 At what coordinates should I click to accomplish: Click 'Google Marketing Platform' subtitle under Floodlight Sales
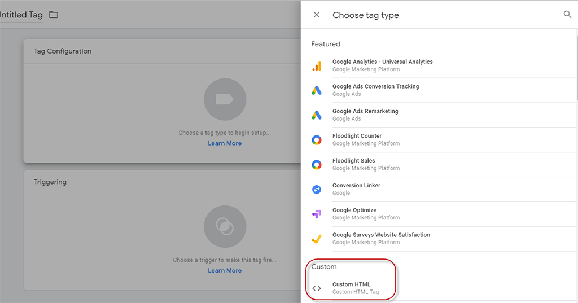(366, 168)
